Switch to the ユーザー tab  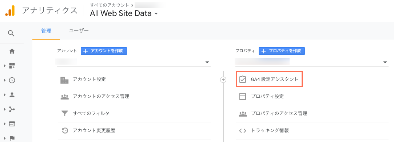click(x=79, y=31)
